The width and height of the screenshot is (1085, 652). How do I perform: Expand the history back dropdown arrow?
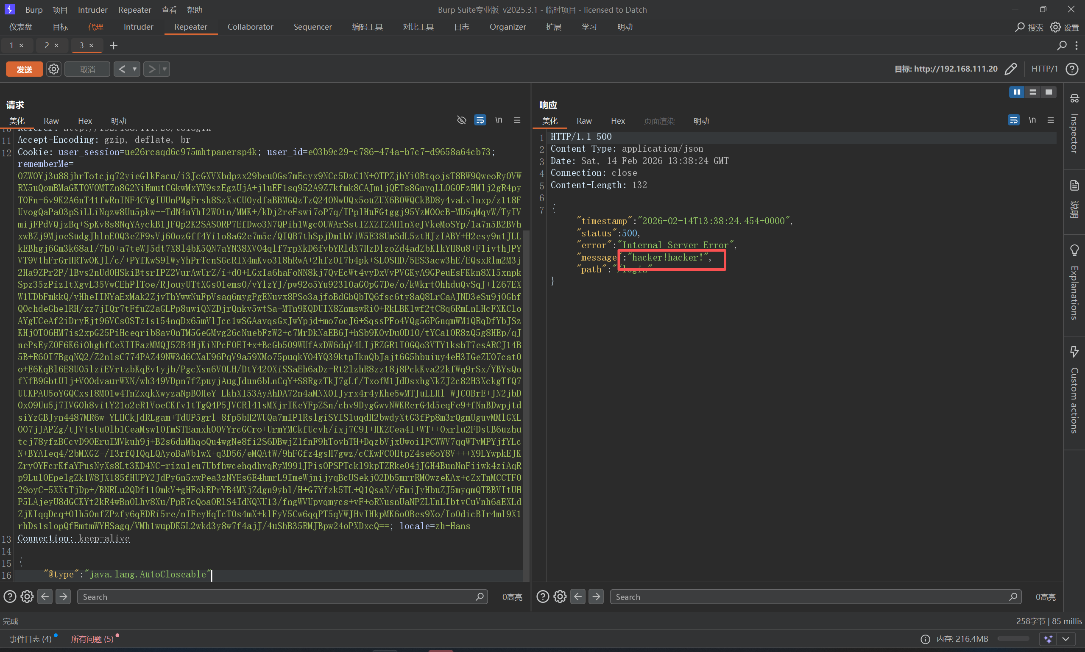(x=134, y=69)
